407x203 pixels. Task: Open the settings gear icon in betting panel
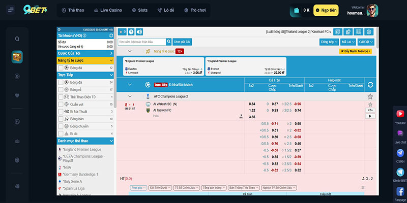pyautogui.click(x=370, y=32)
